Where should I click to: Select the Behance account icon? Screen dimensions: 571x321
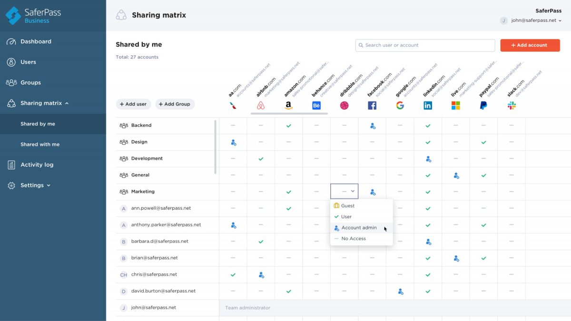point(316,105)
